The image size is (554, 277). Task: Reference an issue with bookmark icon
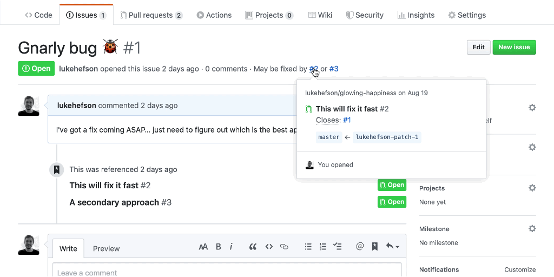[x=375, y=247]
